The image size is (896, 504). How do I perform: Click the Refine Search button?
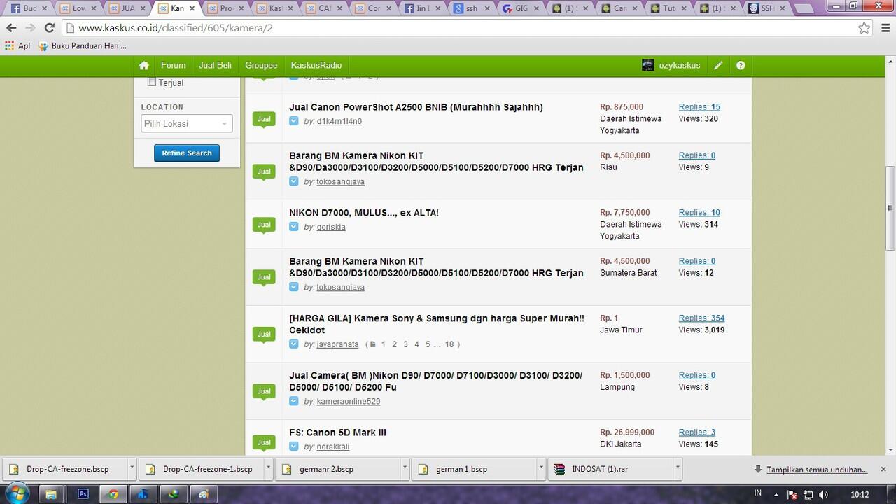click(187, 153)
